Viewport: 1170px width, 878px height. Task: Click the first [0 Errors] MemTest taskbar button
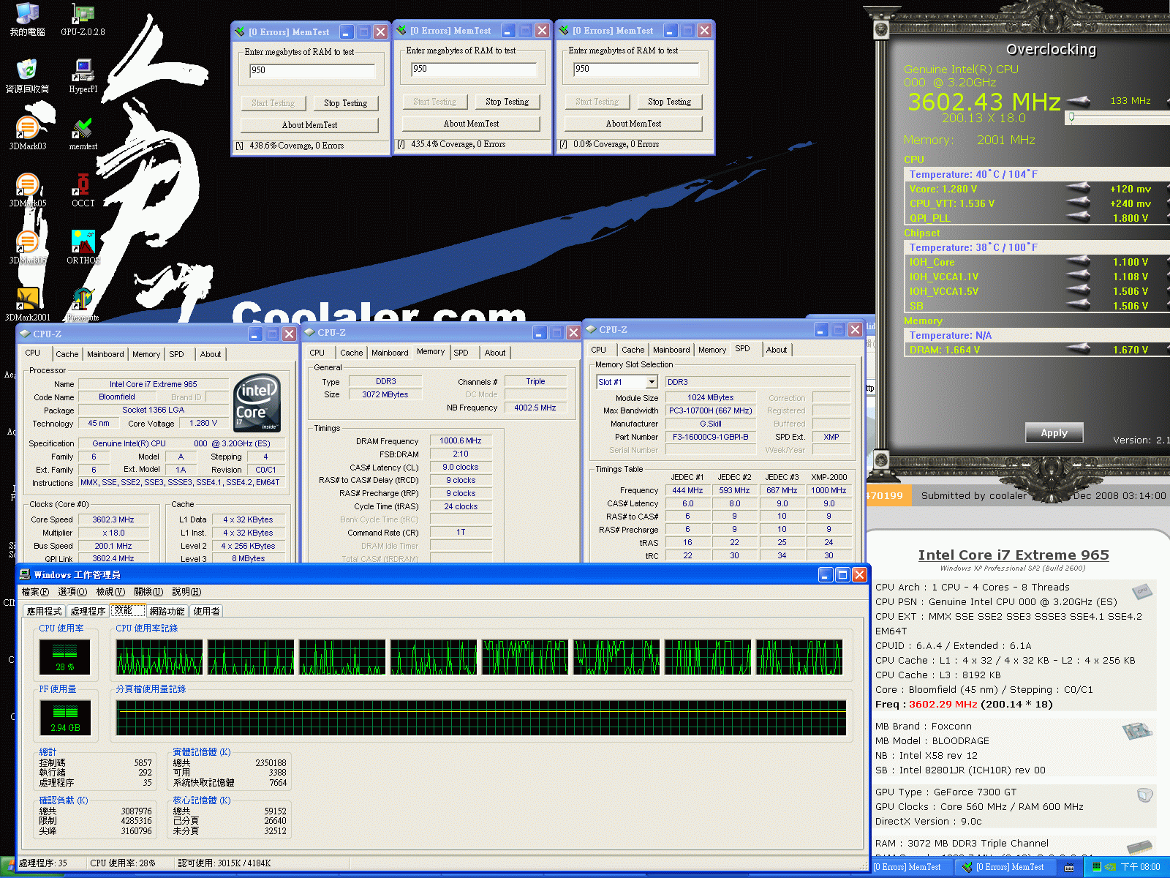point(912,867)
